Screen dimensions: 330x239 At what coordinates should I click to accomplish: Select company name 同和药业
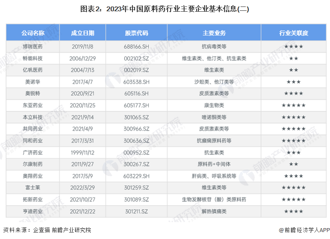click(x=33, y=141)
